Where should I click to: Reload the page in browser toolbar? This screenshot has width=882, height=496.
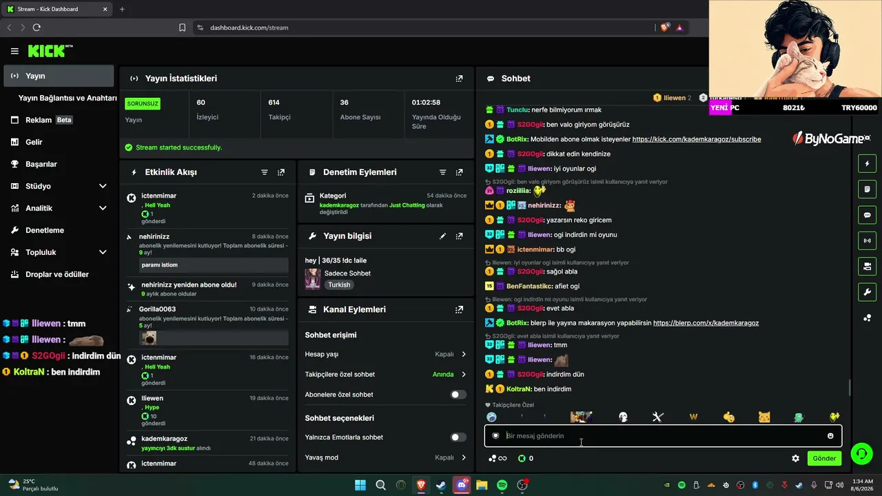coord(37,28)
